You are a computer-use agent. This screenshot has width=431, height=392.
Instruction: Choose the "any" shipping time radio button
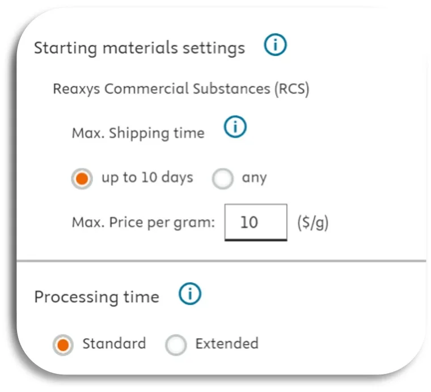click(222, 179)
